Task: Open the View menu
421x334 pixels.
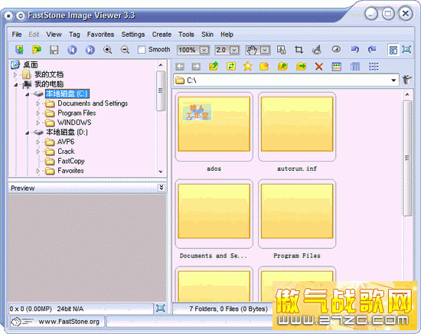Action: [54, 34]
